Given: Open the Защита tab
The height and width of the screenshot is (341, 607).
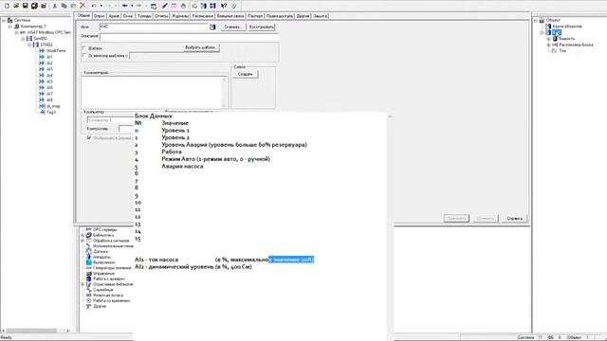Looking at the screenshot, I should [321, 16].
